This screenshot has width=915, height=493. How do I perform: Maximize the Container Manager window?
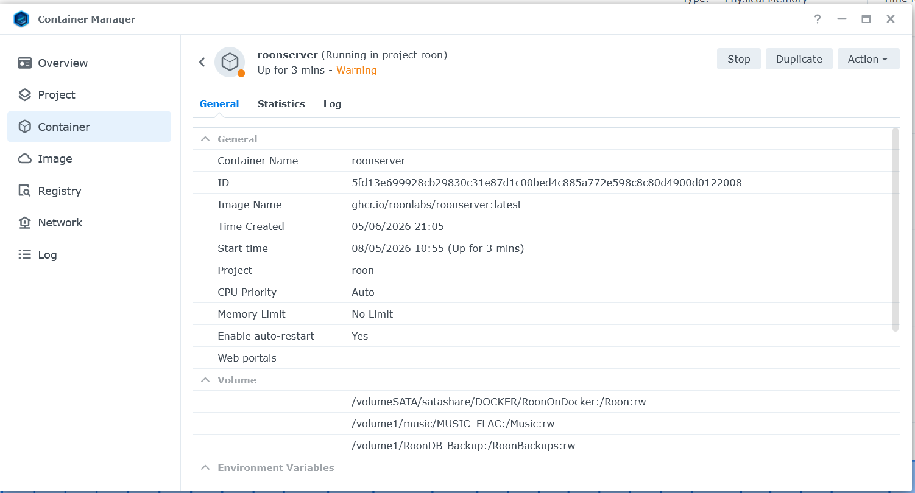point(866,19)
